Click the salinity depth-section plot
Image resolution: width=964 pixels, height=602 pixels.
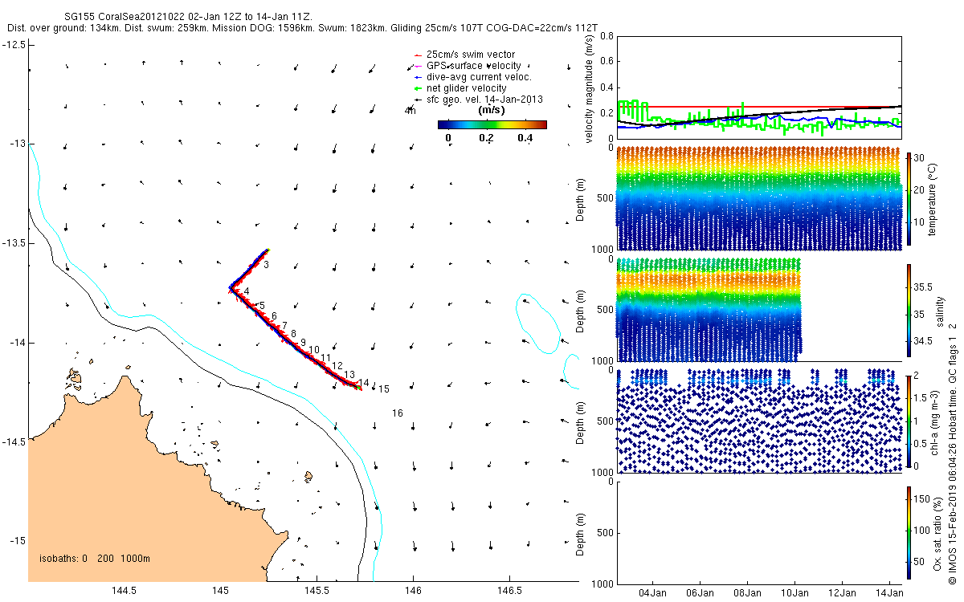(709, 311)
